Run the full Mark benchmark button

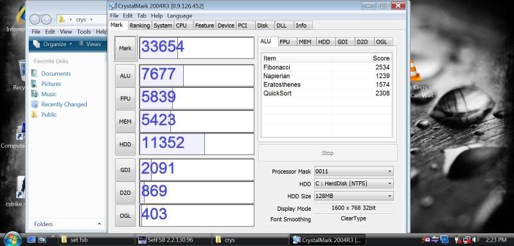click(125, 48)
